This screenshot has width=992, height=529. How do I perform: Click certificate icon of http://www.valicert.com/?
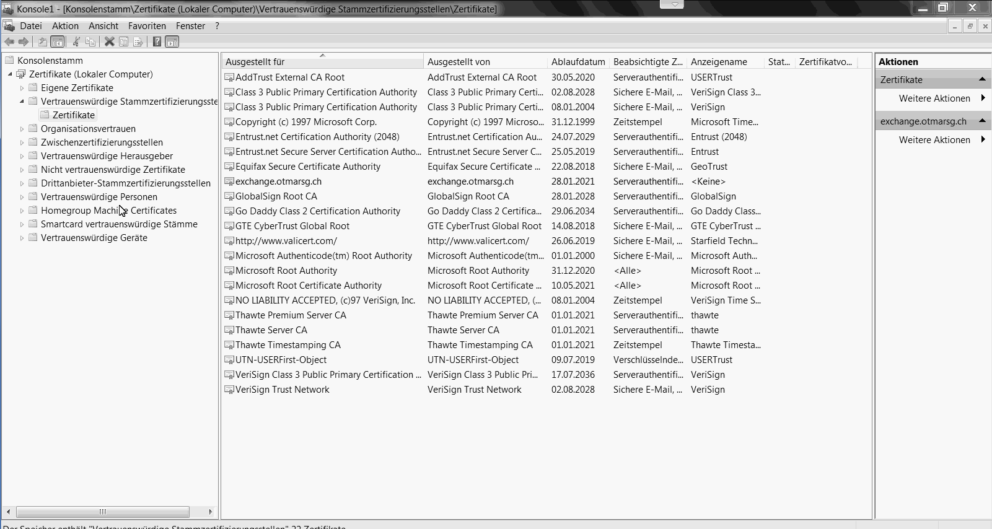tap(229, 241)
